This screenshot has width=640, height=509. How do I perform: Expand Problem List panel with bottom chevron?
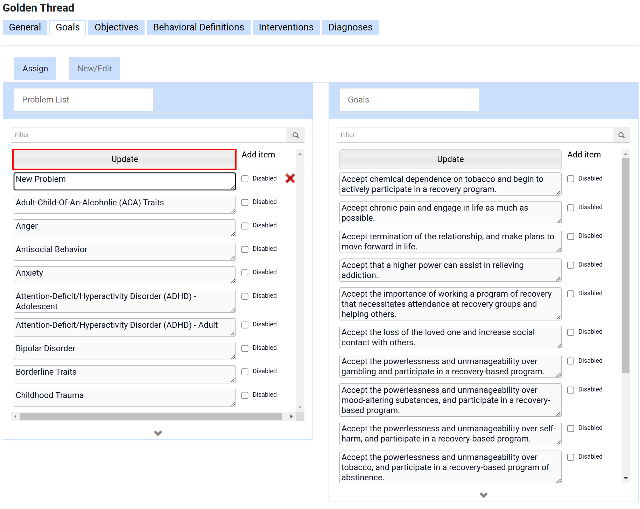[158, 433]
